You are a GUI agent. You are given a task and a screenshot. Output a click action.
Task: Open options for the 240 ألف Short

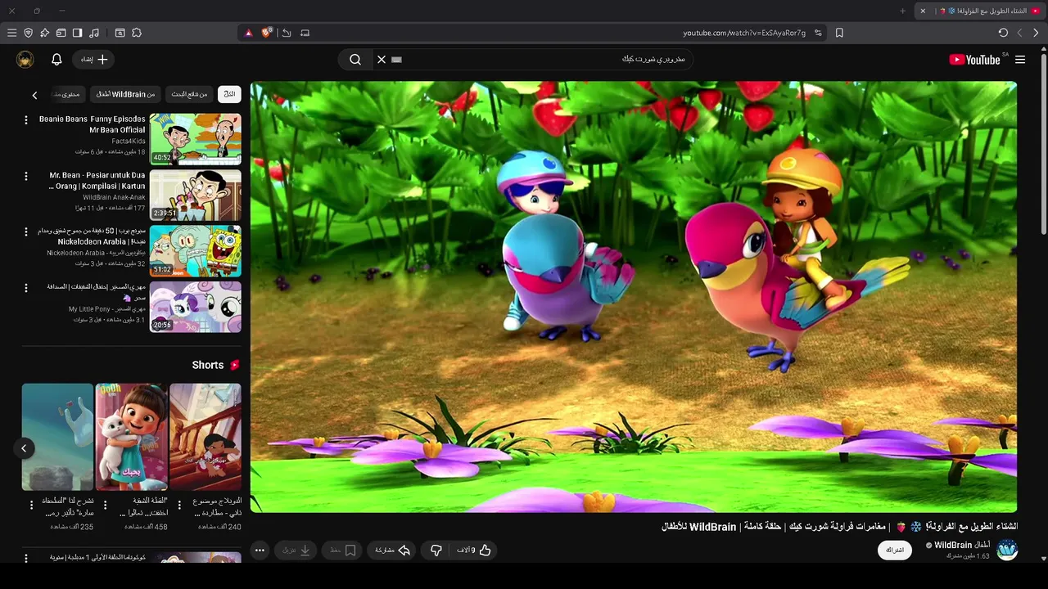tap(180, 506)
